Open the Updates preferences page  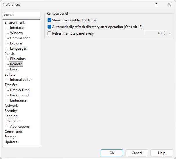(11, 142)
